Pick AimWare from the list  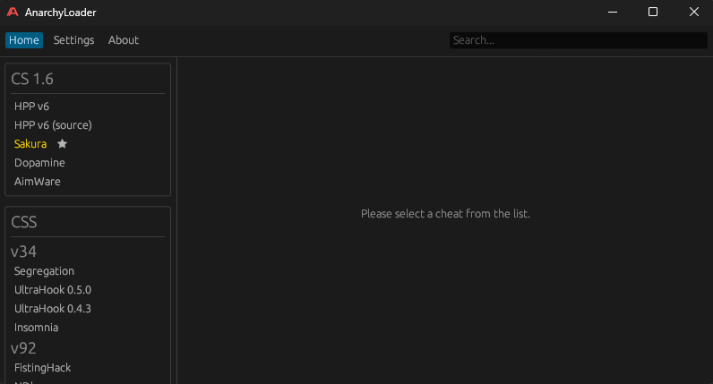point(38,182)
